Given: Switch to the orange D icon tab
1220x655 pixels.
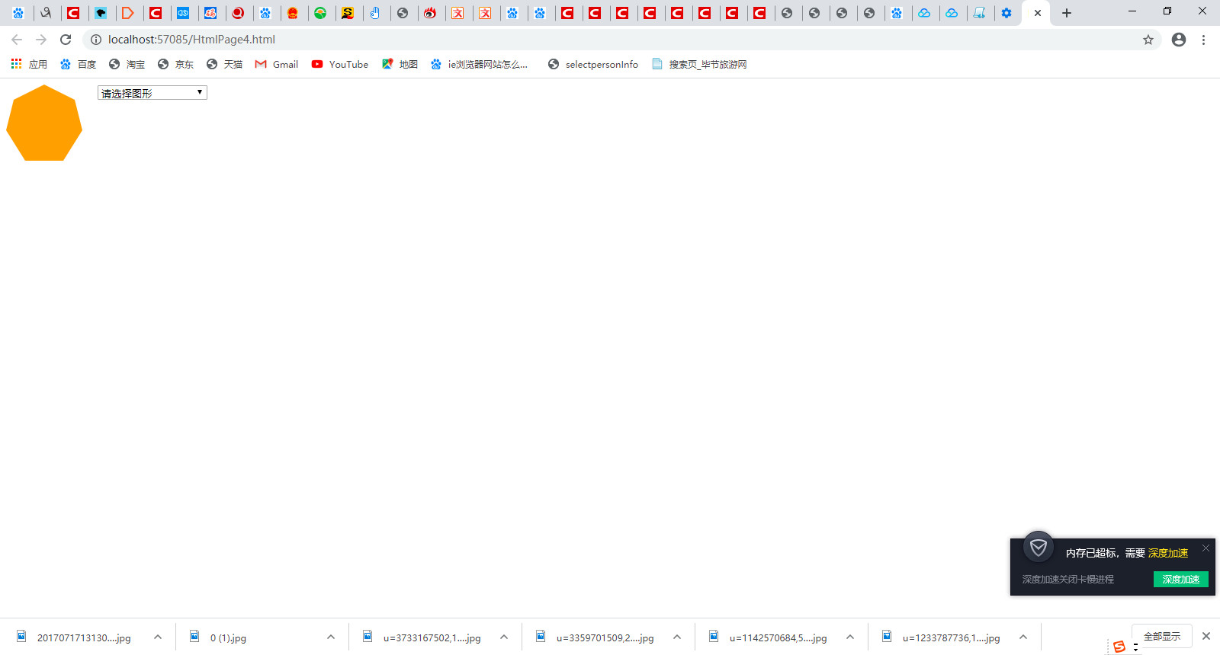Looking at the screenshot, I should tap(128, 13).
